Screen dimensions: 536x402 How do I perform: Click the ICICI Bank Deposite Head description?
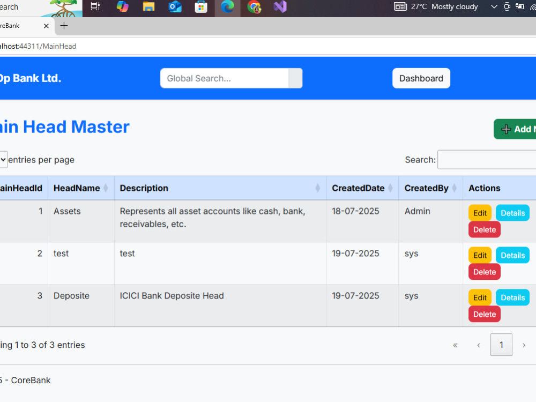[x=172, y=296]
